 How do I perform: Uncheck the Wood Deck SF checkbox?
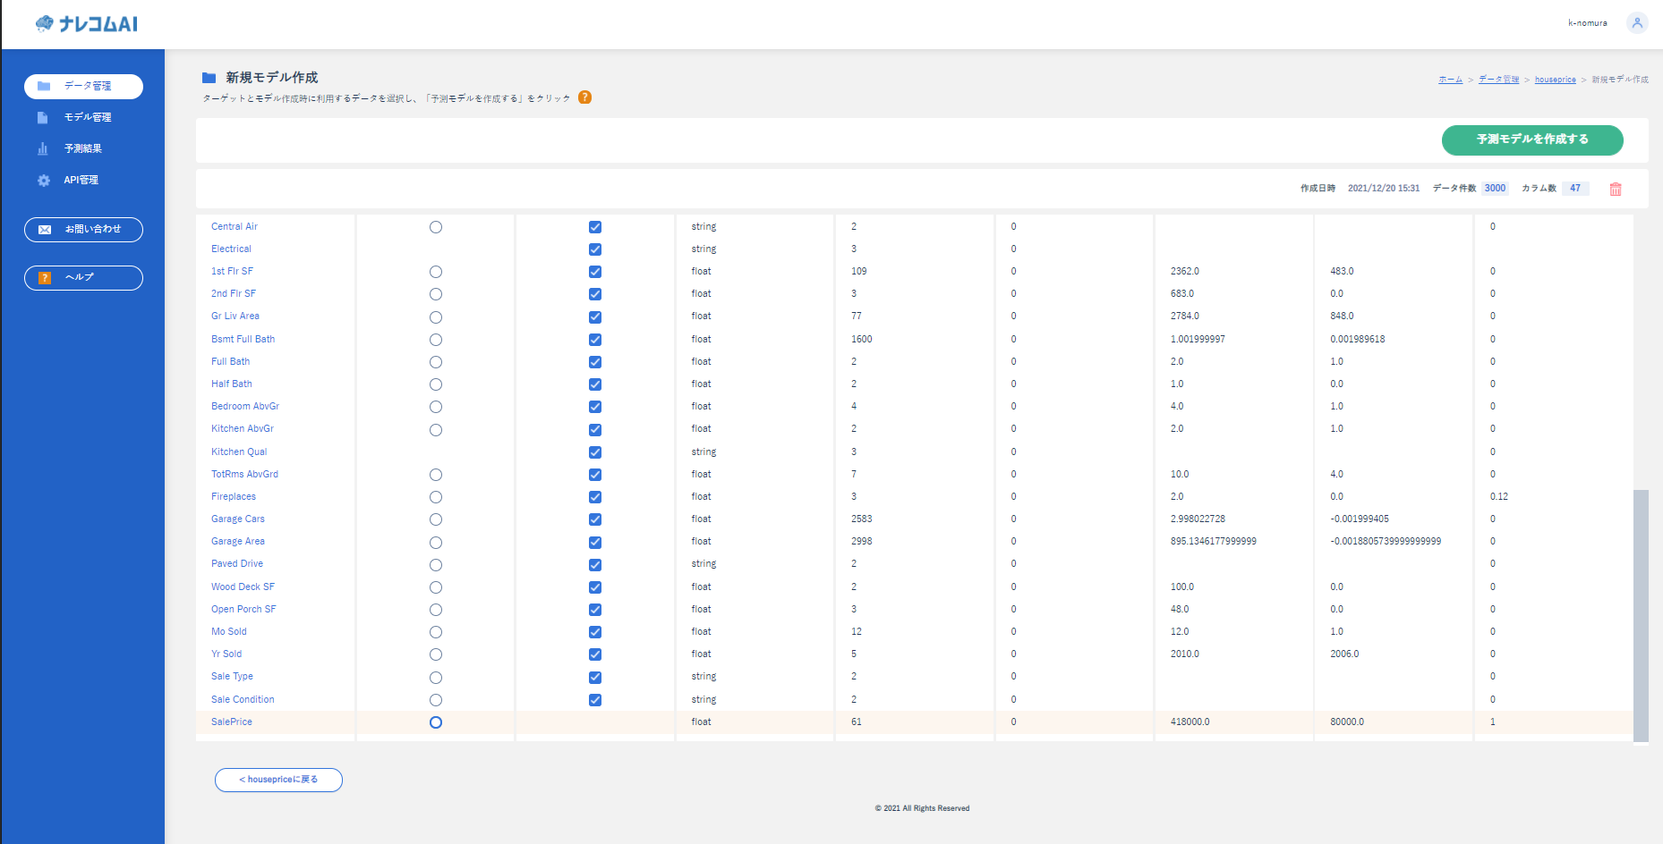(x=595, y=587)
